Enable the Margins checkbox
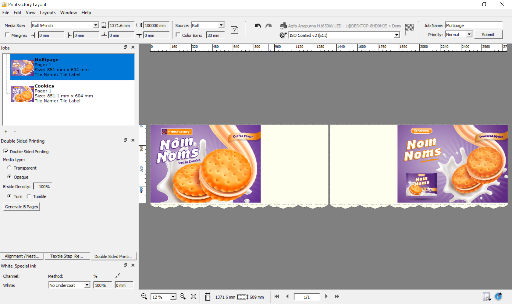The height and width of the screenshot is (304, 512). tap(7, 35)
